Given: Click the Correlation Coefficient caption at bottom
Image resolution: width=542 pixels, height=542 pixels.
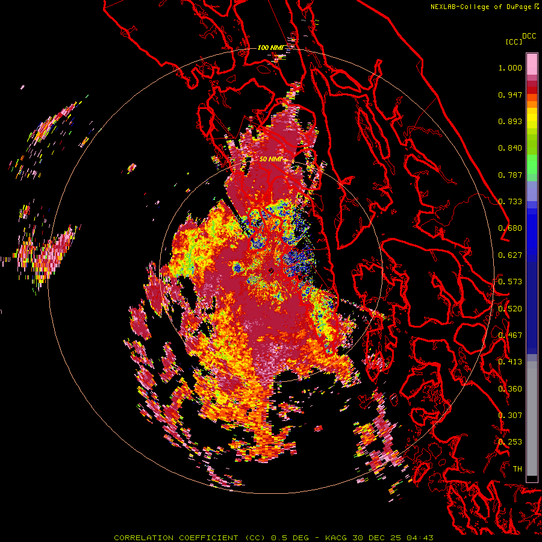Looking at the screenshot, I should click(273, 538).
